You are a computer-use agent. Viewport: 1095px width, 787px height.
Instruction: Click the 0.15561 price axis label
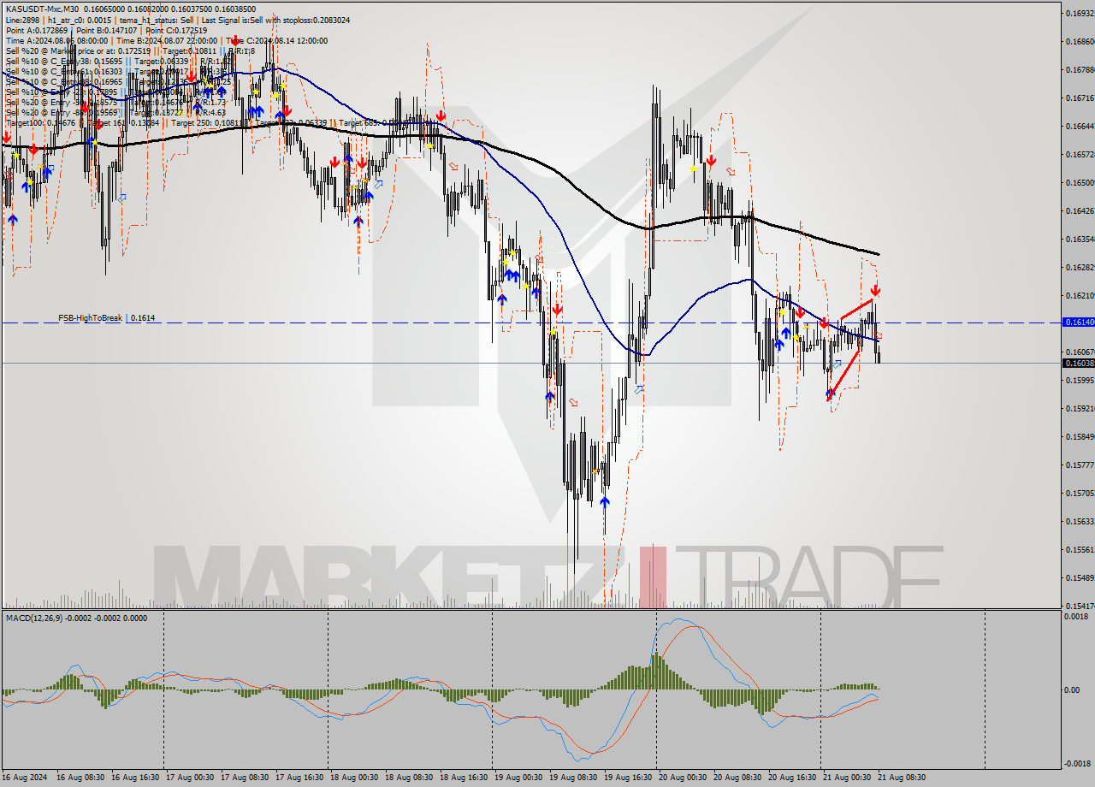1080,549
